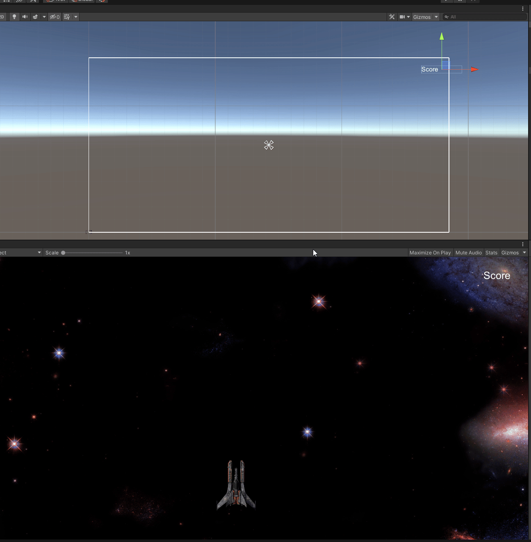Expand the Scene view Gizmos dropdown arrow
Image resolution: width=531 pixels, height=542 pixels.
pyautogui.click(x=436, y=17)
